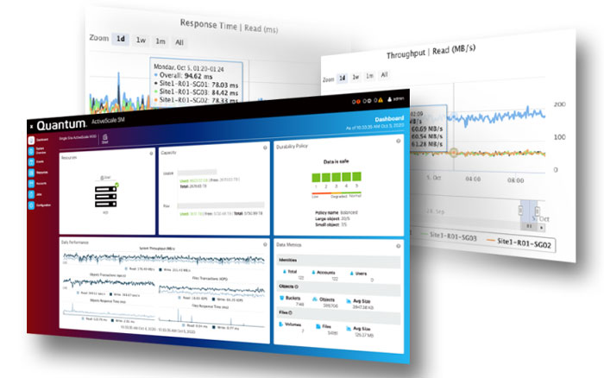
Task: Select All zoom on Response Time chart
Action: pos(179,42)
